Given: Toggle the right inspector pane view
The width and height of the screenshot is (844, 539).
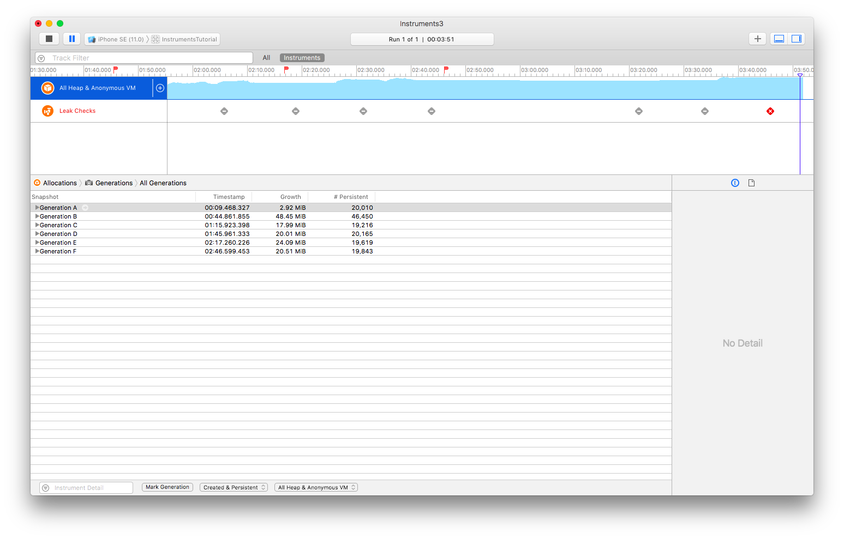Looking at the screenshot, I should [x=797, y=39].
